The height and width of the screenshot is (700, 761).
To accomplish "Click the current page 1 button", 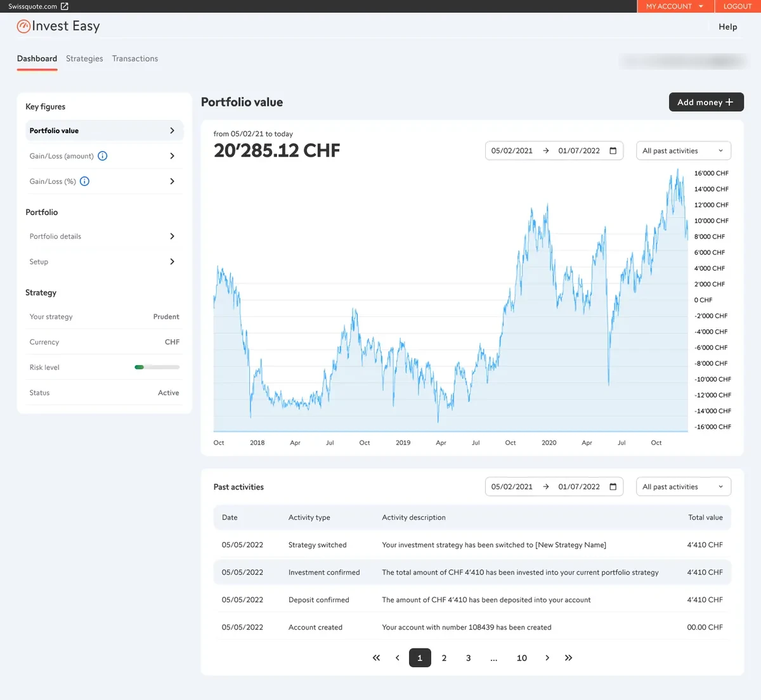I will pyautogui.click(x=420, y=658).
